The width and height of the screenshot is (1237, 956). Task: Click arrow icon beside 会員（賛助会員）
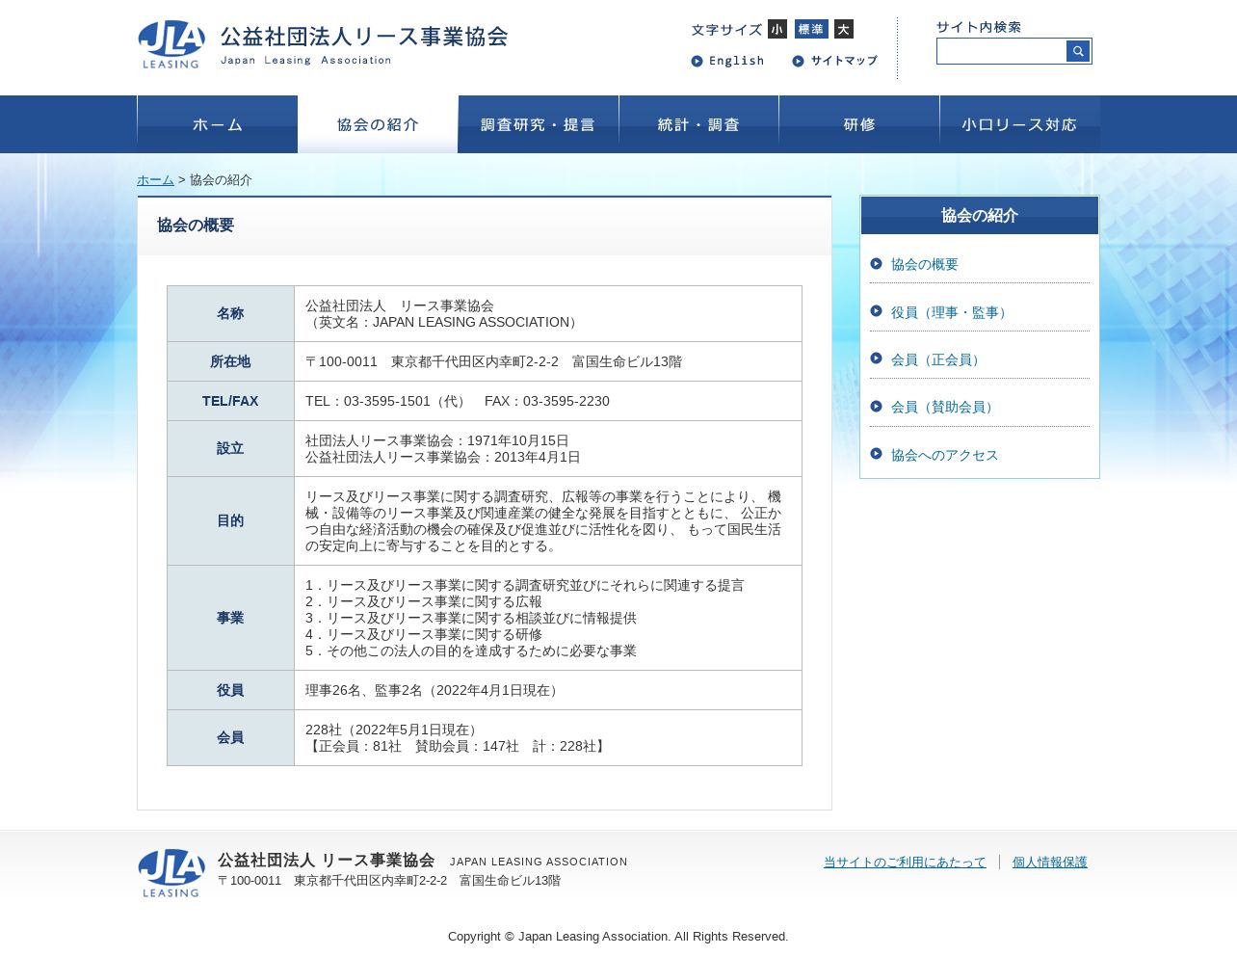pyautogui.click(x=876, y=406)
